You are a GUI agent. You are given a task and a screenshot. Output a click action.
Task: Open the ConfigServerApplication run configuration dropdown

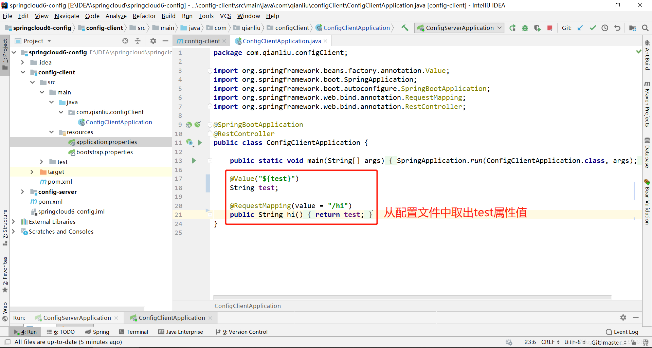tap(459, 28)
